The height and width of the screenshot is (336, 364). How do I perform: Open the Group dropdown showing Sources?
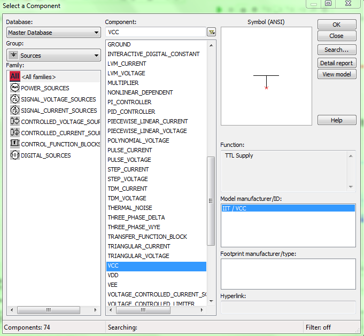coord(53,55)
